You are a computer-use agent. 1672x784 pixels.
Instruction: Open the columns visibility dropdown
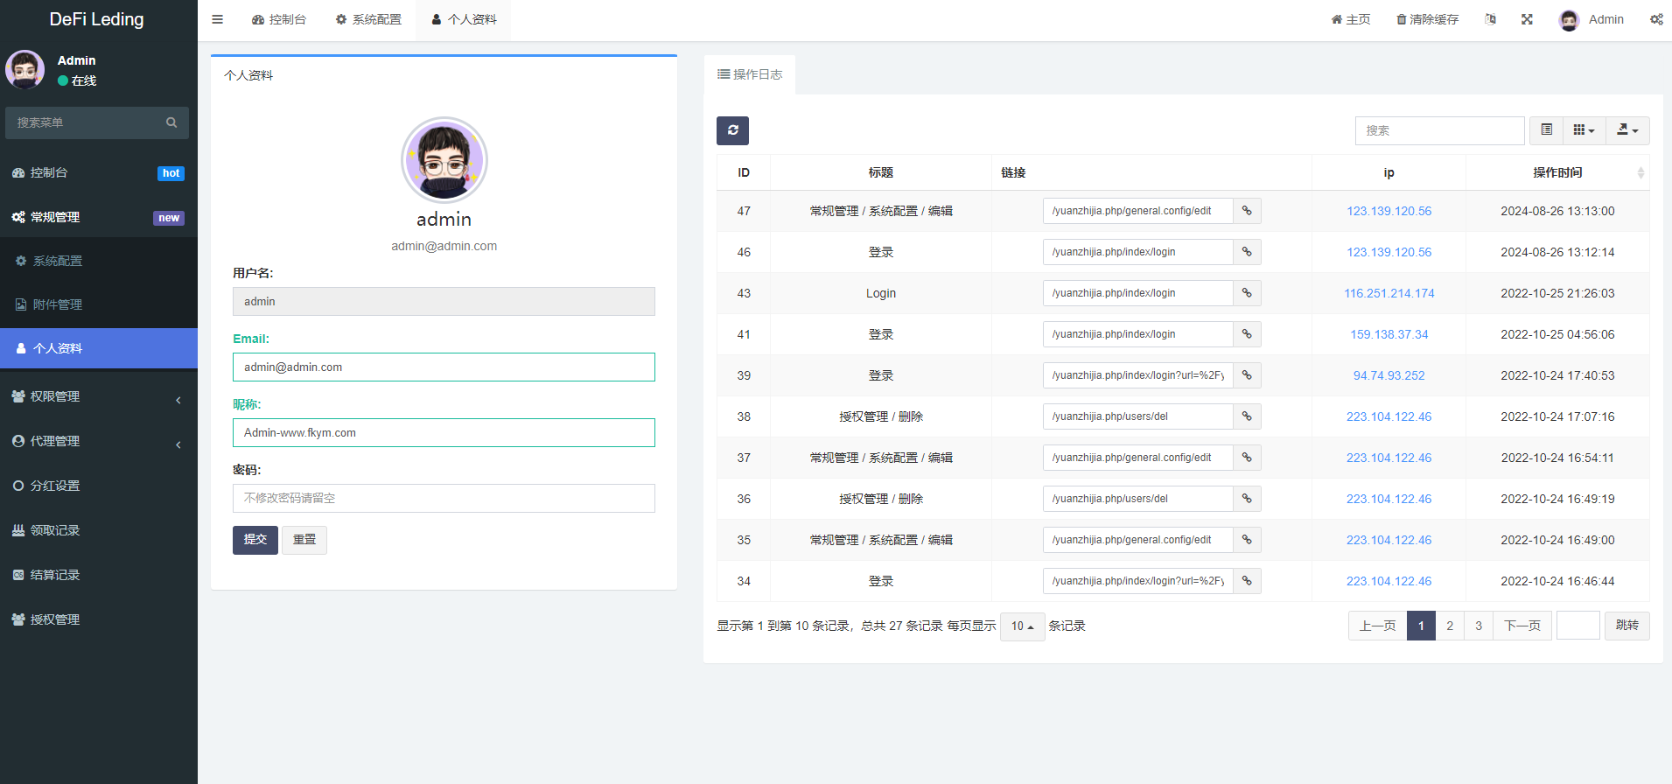1584,130
